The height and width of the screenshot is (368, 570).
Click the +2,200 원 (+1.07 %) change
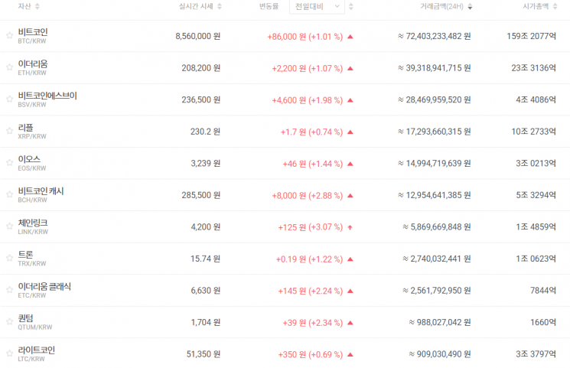pyautogui.click(x=307, y=68)
